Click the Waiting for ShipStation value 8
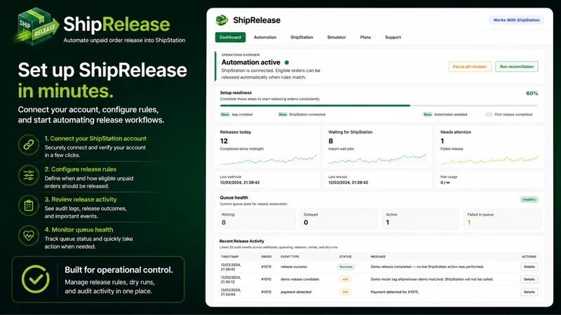This screenshot has width=561, height=315. 330,141
